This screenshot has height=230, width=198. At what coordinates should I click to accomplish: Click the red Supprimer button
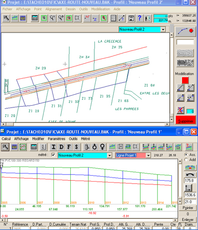[186, 121]
